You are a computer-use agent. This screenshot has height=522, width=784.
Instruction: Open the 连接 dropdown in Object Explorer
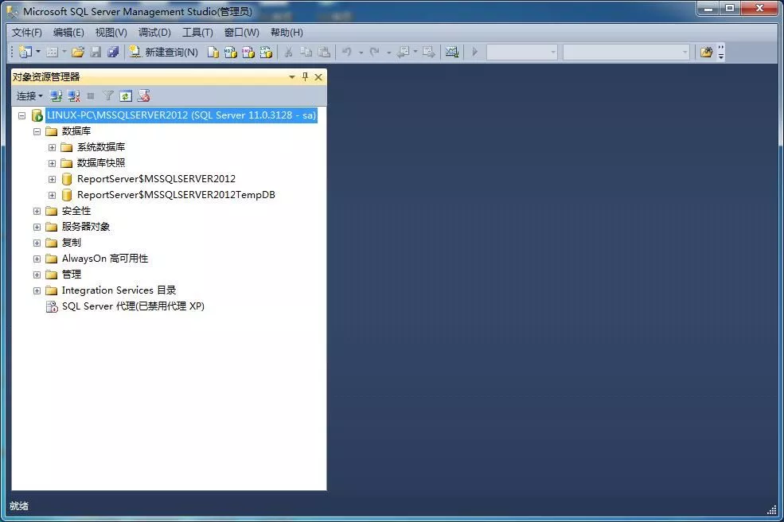point(29,96)
